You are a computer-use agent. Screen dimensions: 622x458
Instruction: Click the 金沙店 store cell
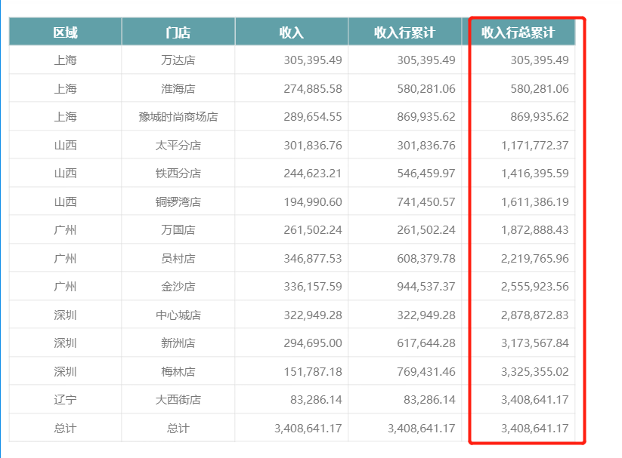click(178, 287)
